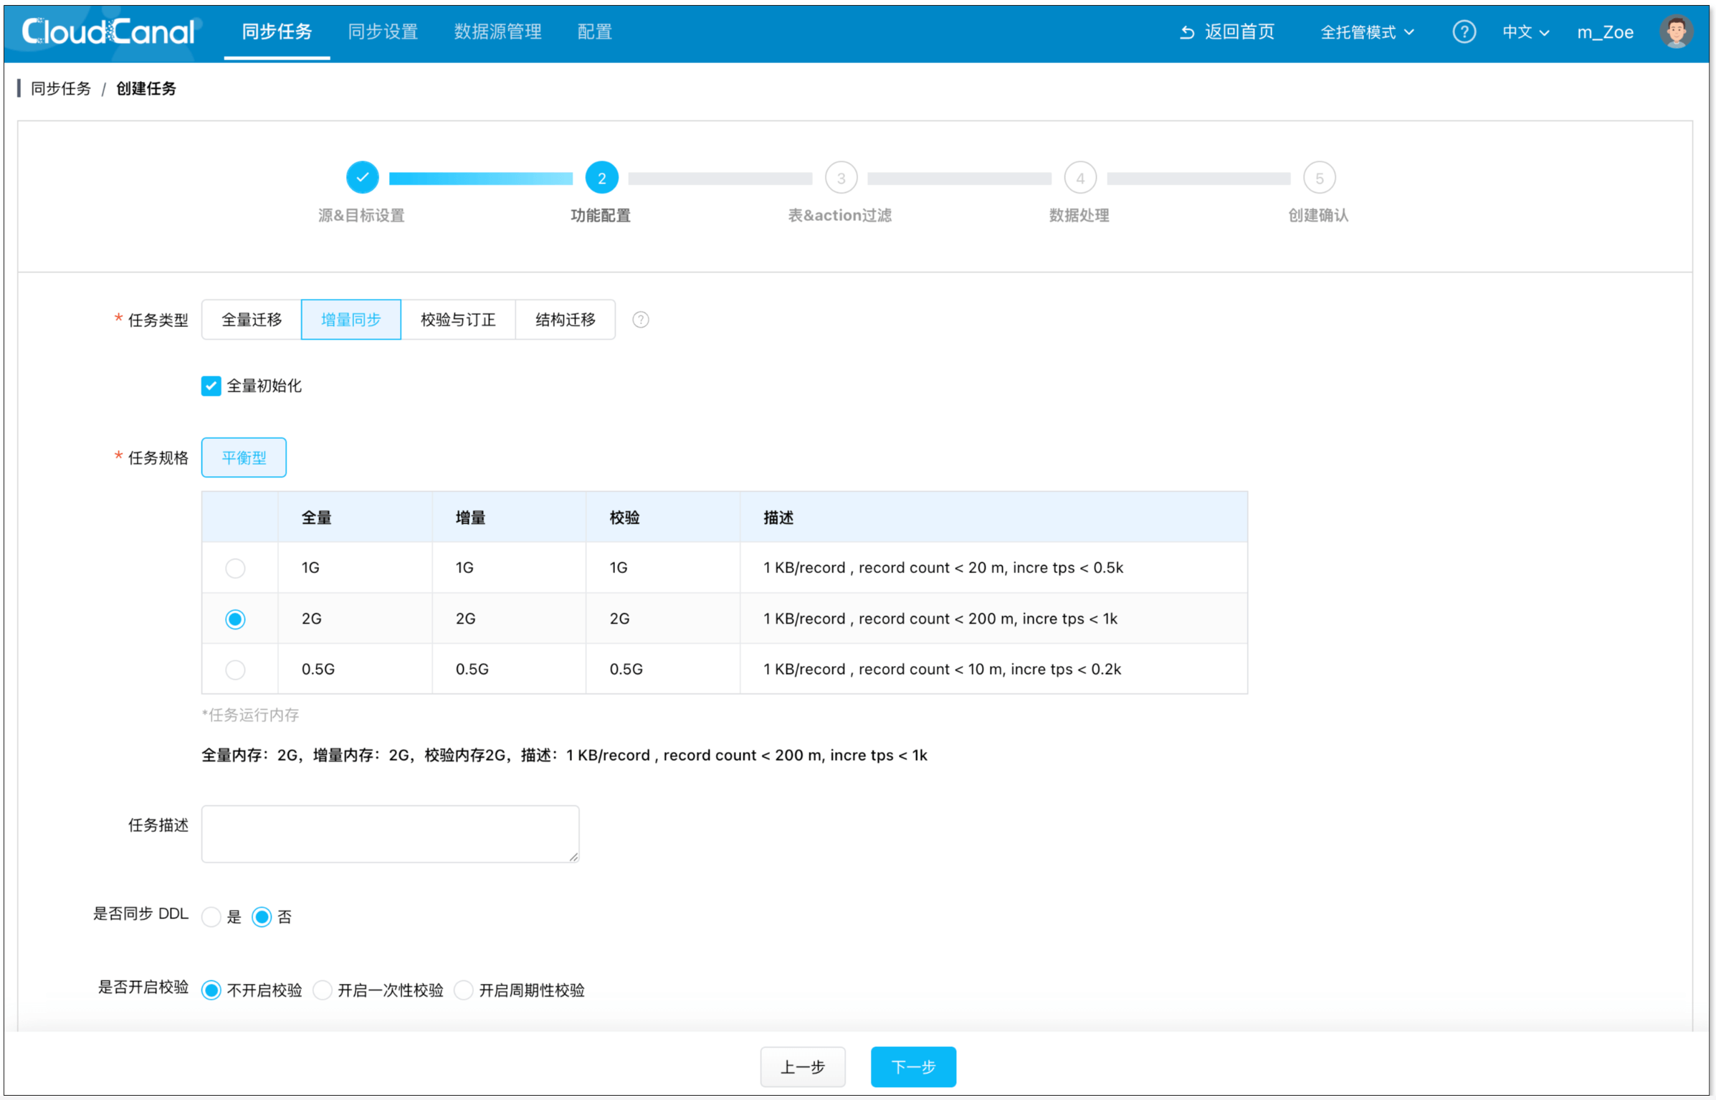Click the question mark beside 任务类型 options
1716x1100 pixels.
point(640,320)
